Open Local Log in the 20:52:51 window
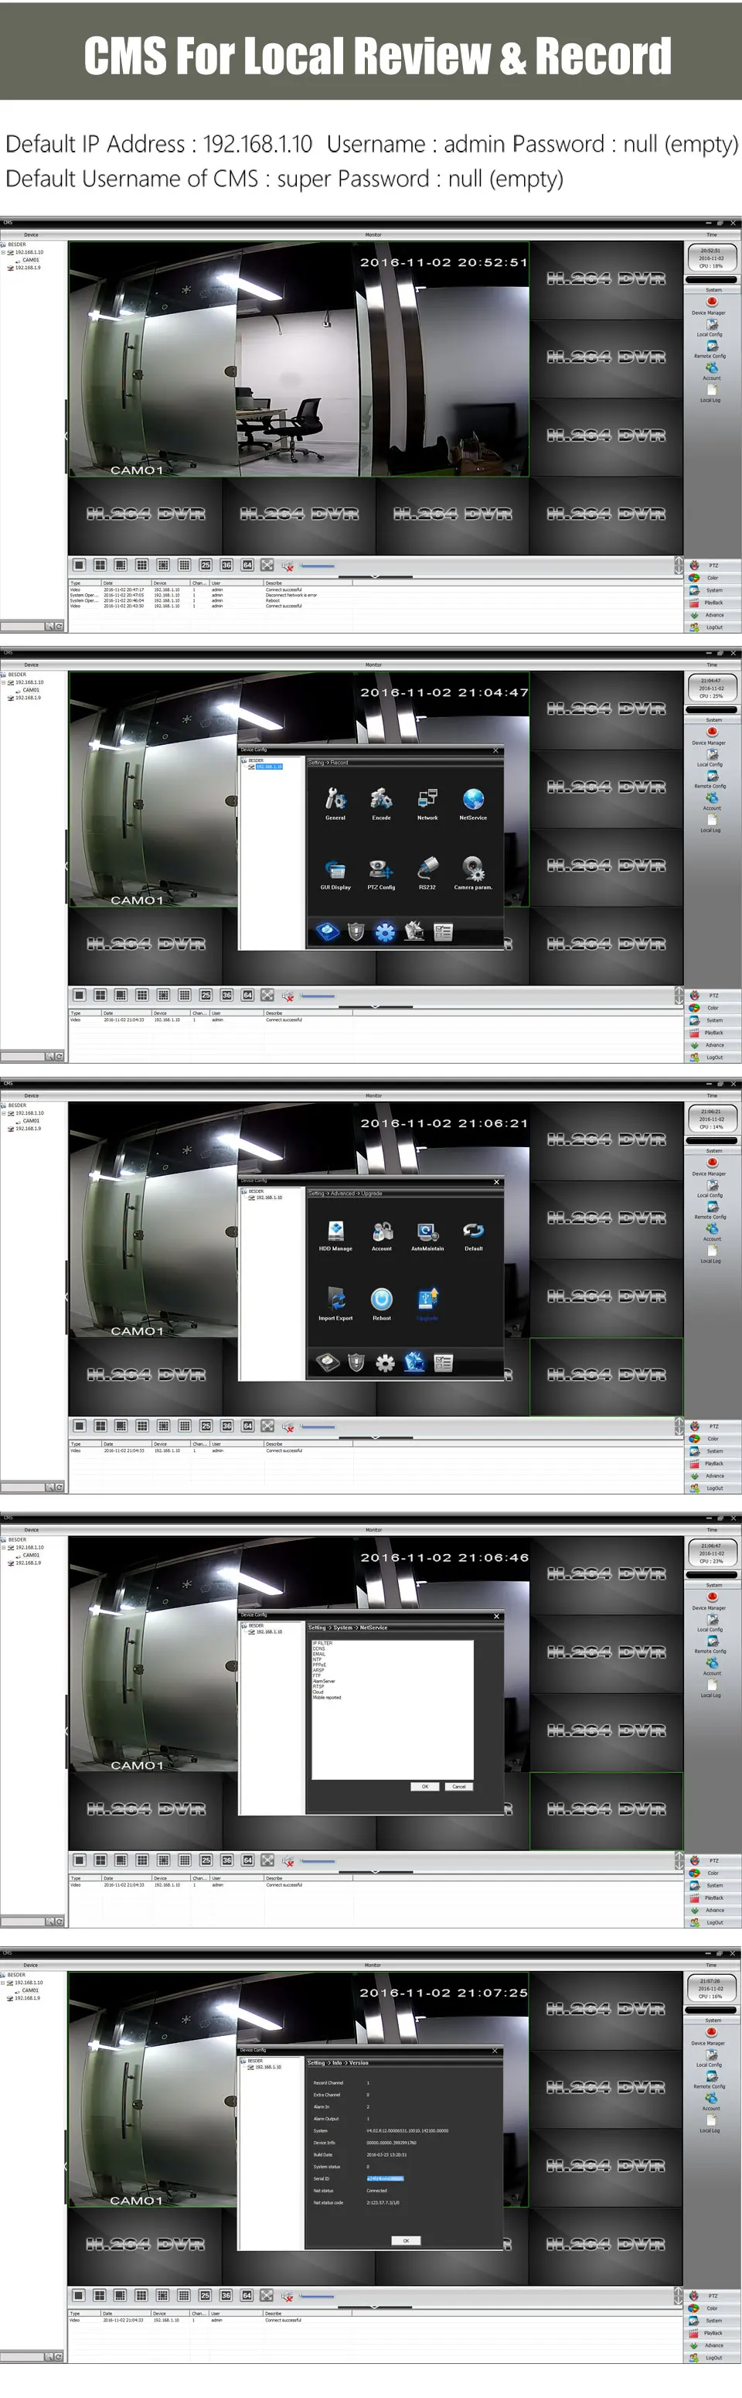The image size is (742, 2398). [711, 393]
